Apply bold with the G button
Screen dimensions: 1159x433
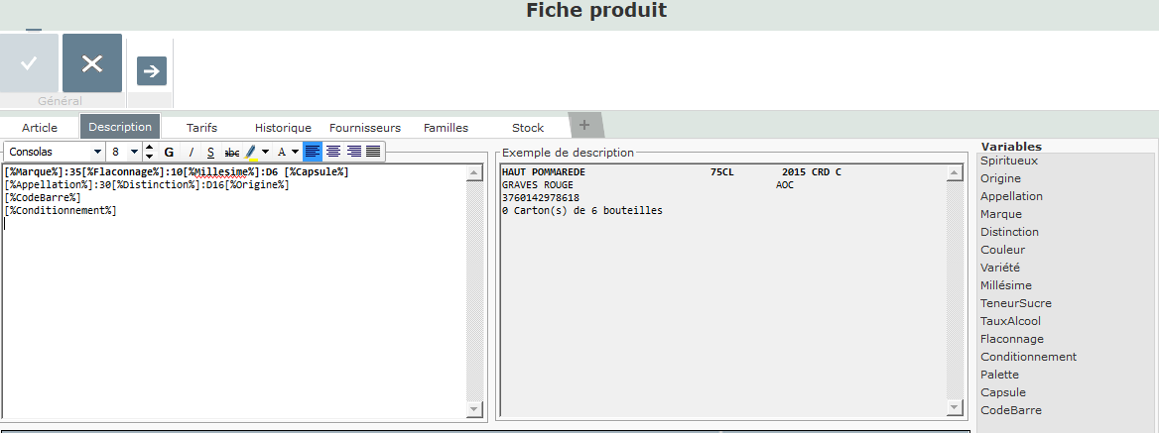[169, 152]
